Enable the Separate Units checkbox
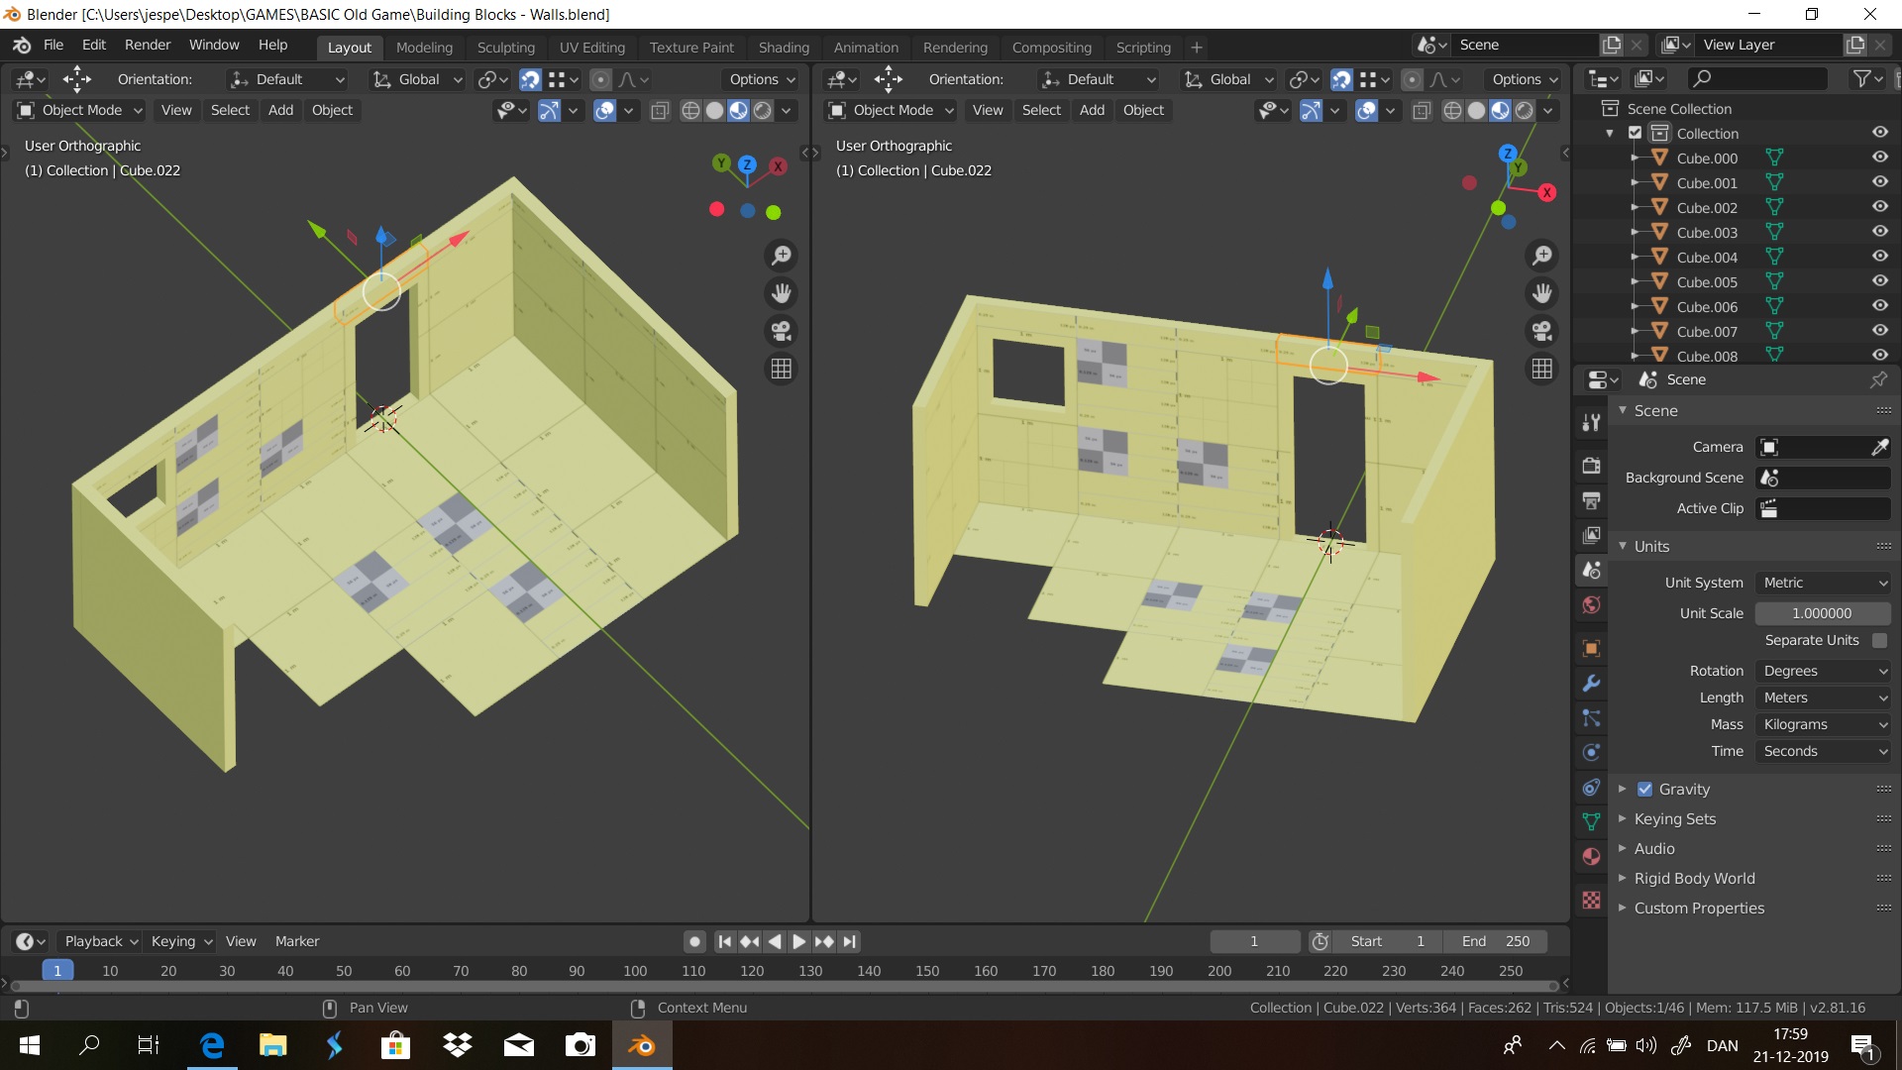 pos(1879,640)
